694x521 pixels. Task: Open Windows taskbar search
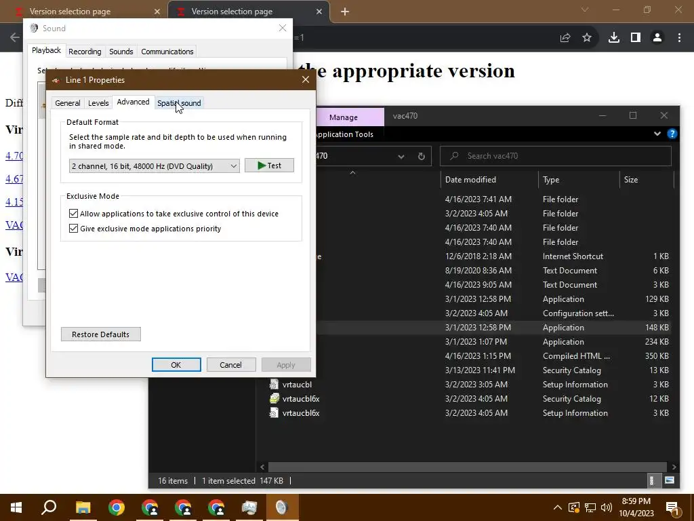pyautogui.click(x=49, y=507)
